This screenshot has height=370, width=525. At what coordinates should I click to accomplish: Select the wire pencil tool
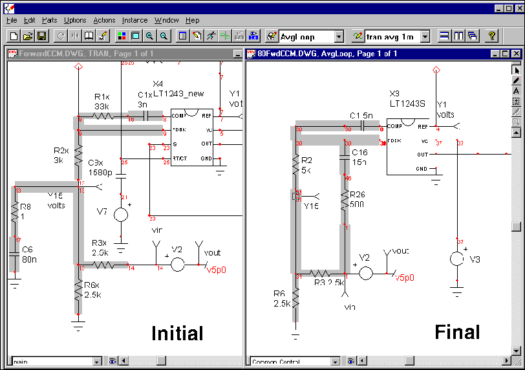[x=516, y=80]
